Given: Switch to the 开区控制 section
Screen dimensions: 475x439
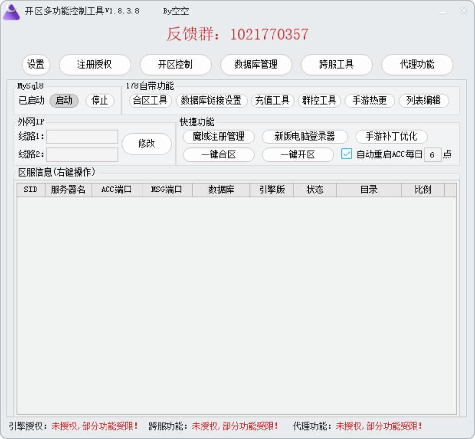Looking at the screenshot, I should pos(175,65).
